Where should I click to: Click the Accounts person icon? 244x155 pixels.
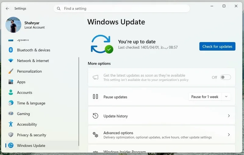(x=11, y=92)
